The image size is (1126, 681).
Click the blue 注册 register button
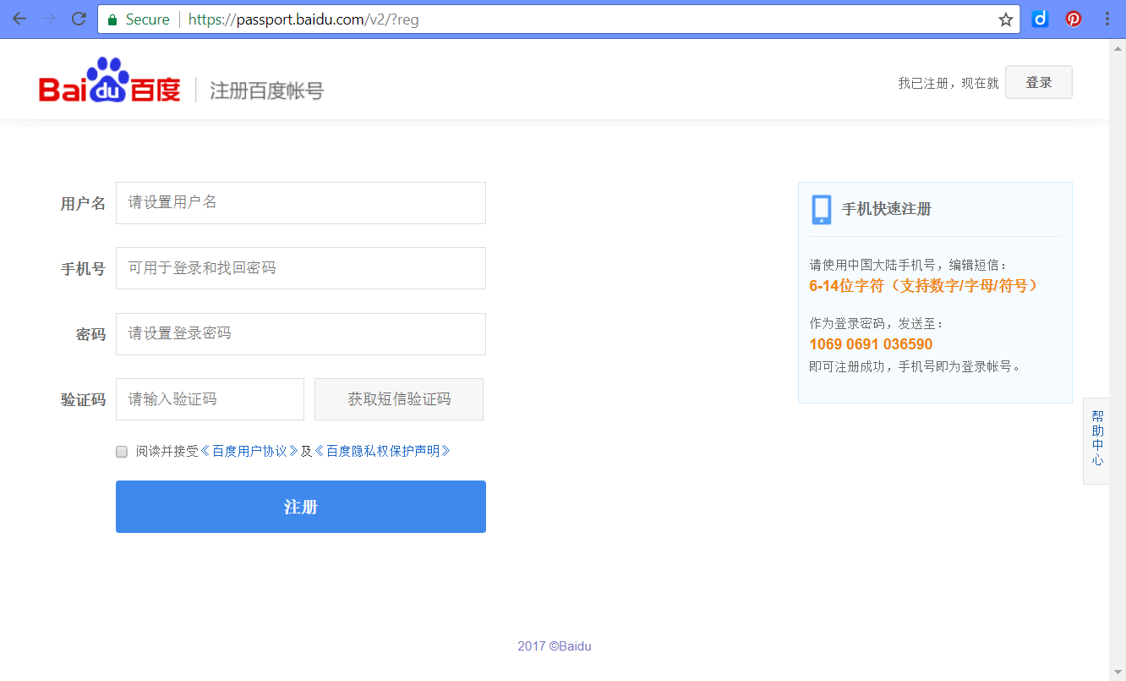coord(301,507)
